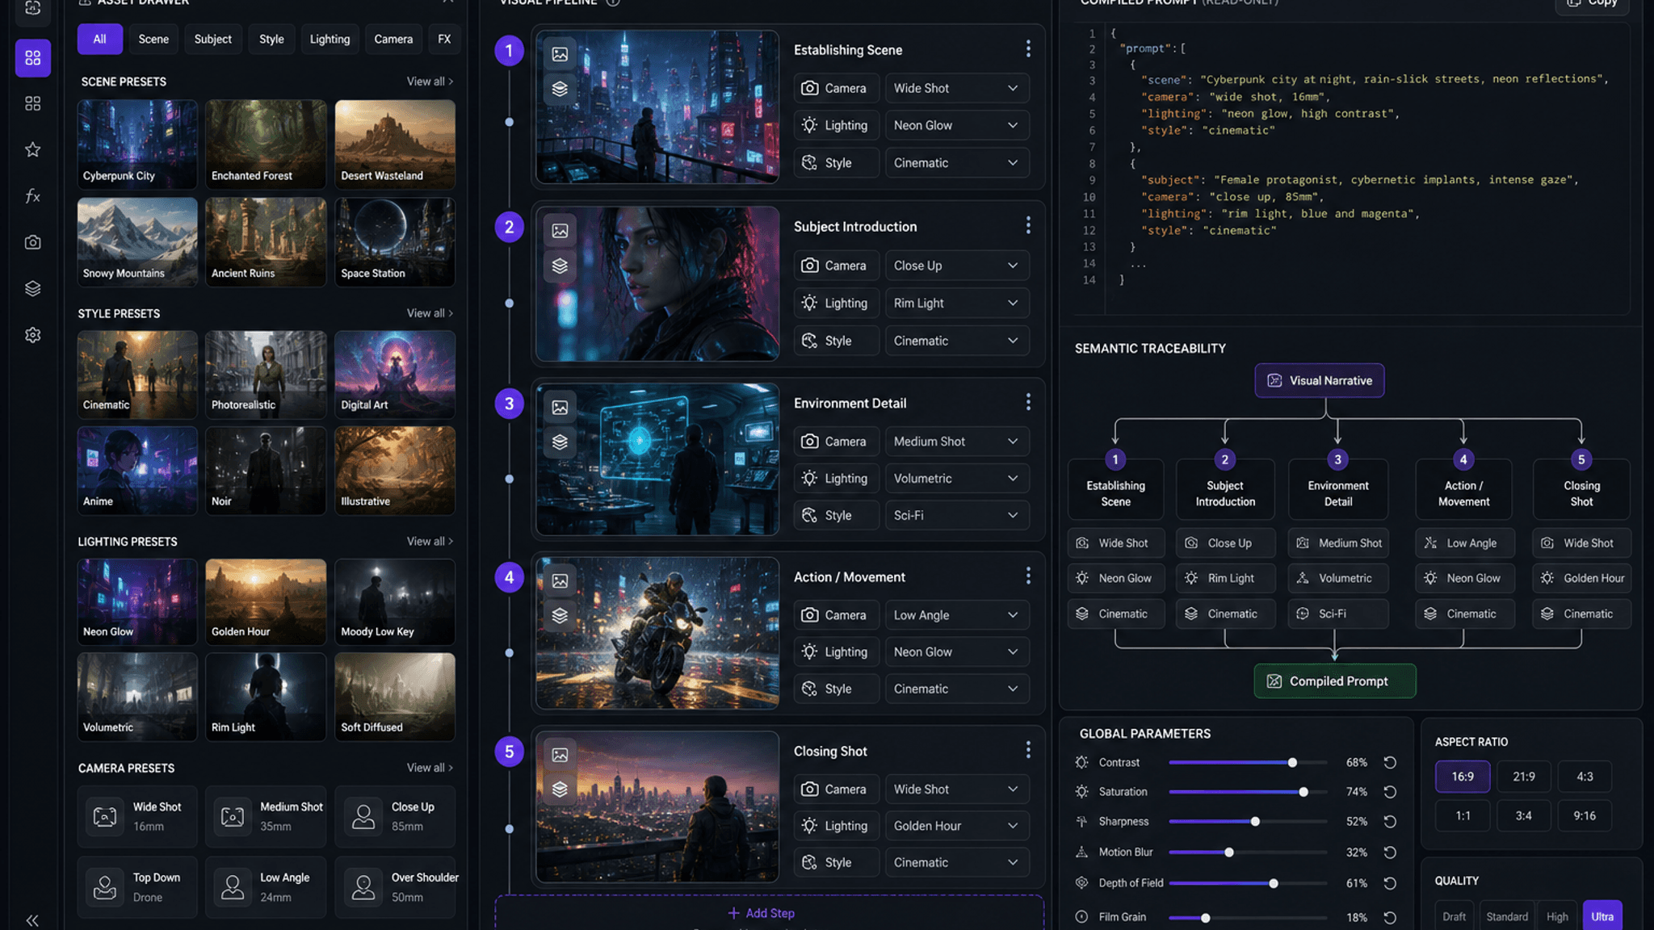Viewport: 1654px width, 930px height.
Task: Open the favorites star in sidebar
Action: [x=32, y=149]
